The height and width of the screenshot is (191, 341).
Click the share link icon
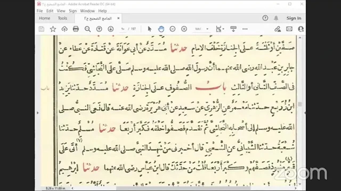pyautogui.click(x=278, y=29)
